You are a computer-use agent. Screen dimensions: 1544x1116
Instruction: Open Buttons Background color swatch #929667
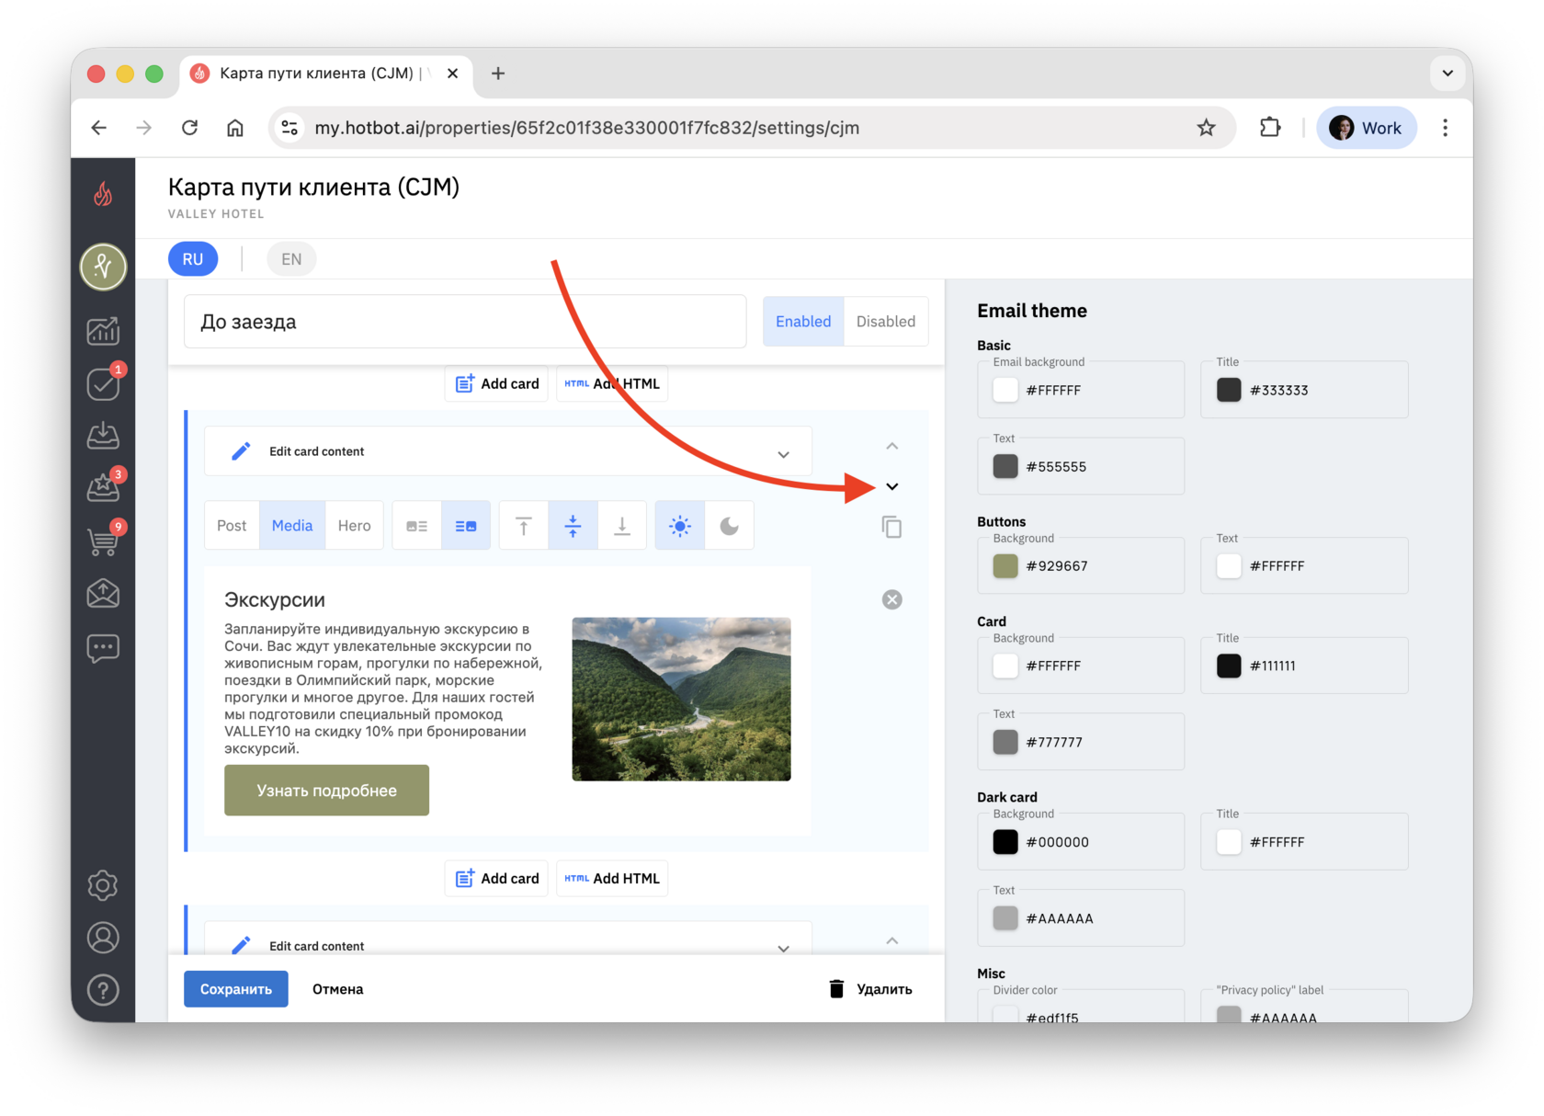(x=1005, y=566)
